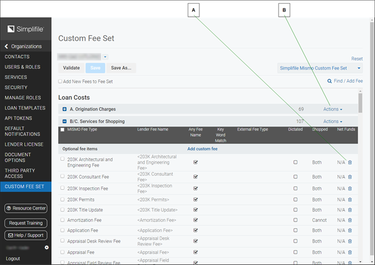The image size is (375, 265).
Task: Click trash icon for 203K Consultant Fee
Action: [x=350, y=177]
